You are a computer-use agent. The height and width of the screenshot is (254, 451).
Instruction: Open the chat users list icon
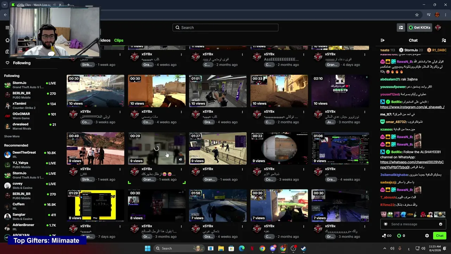pos(444,40)
